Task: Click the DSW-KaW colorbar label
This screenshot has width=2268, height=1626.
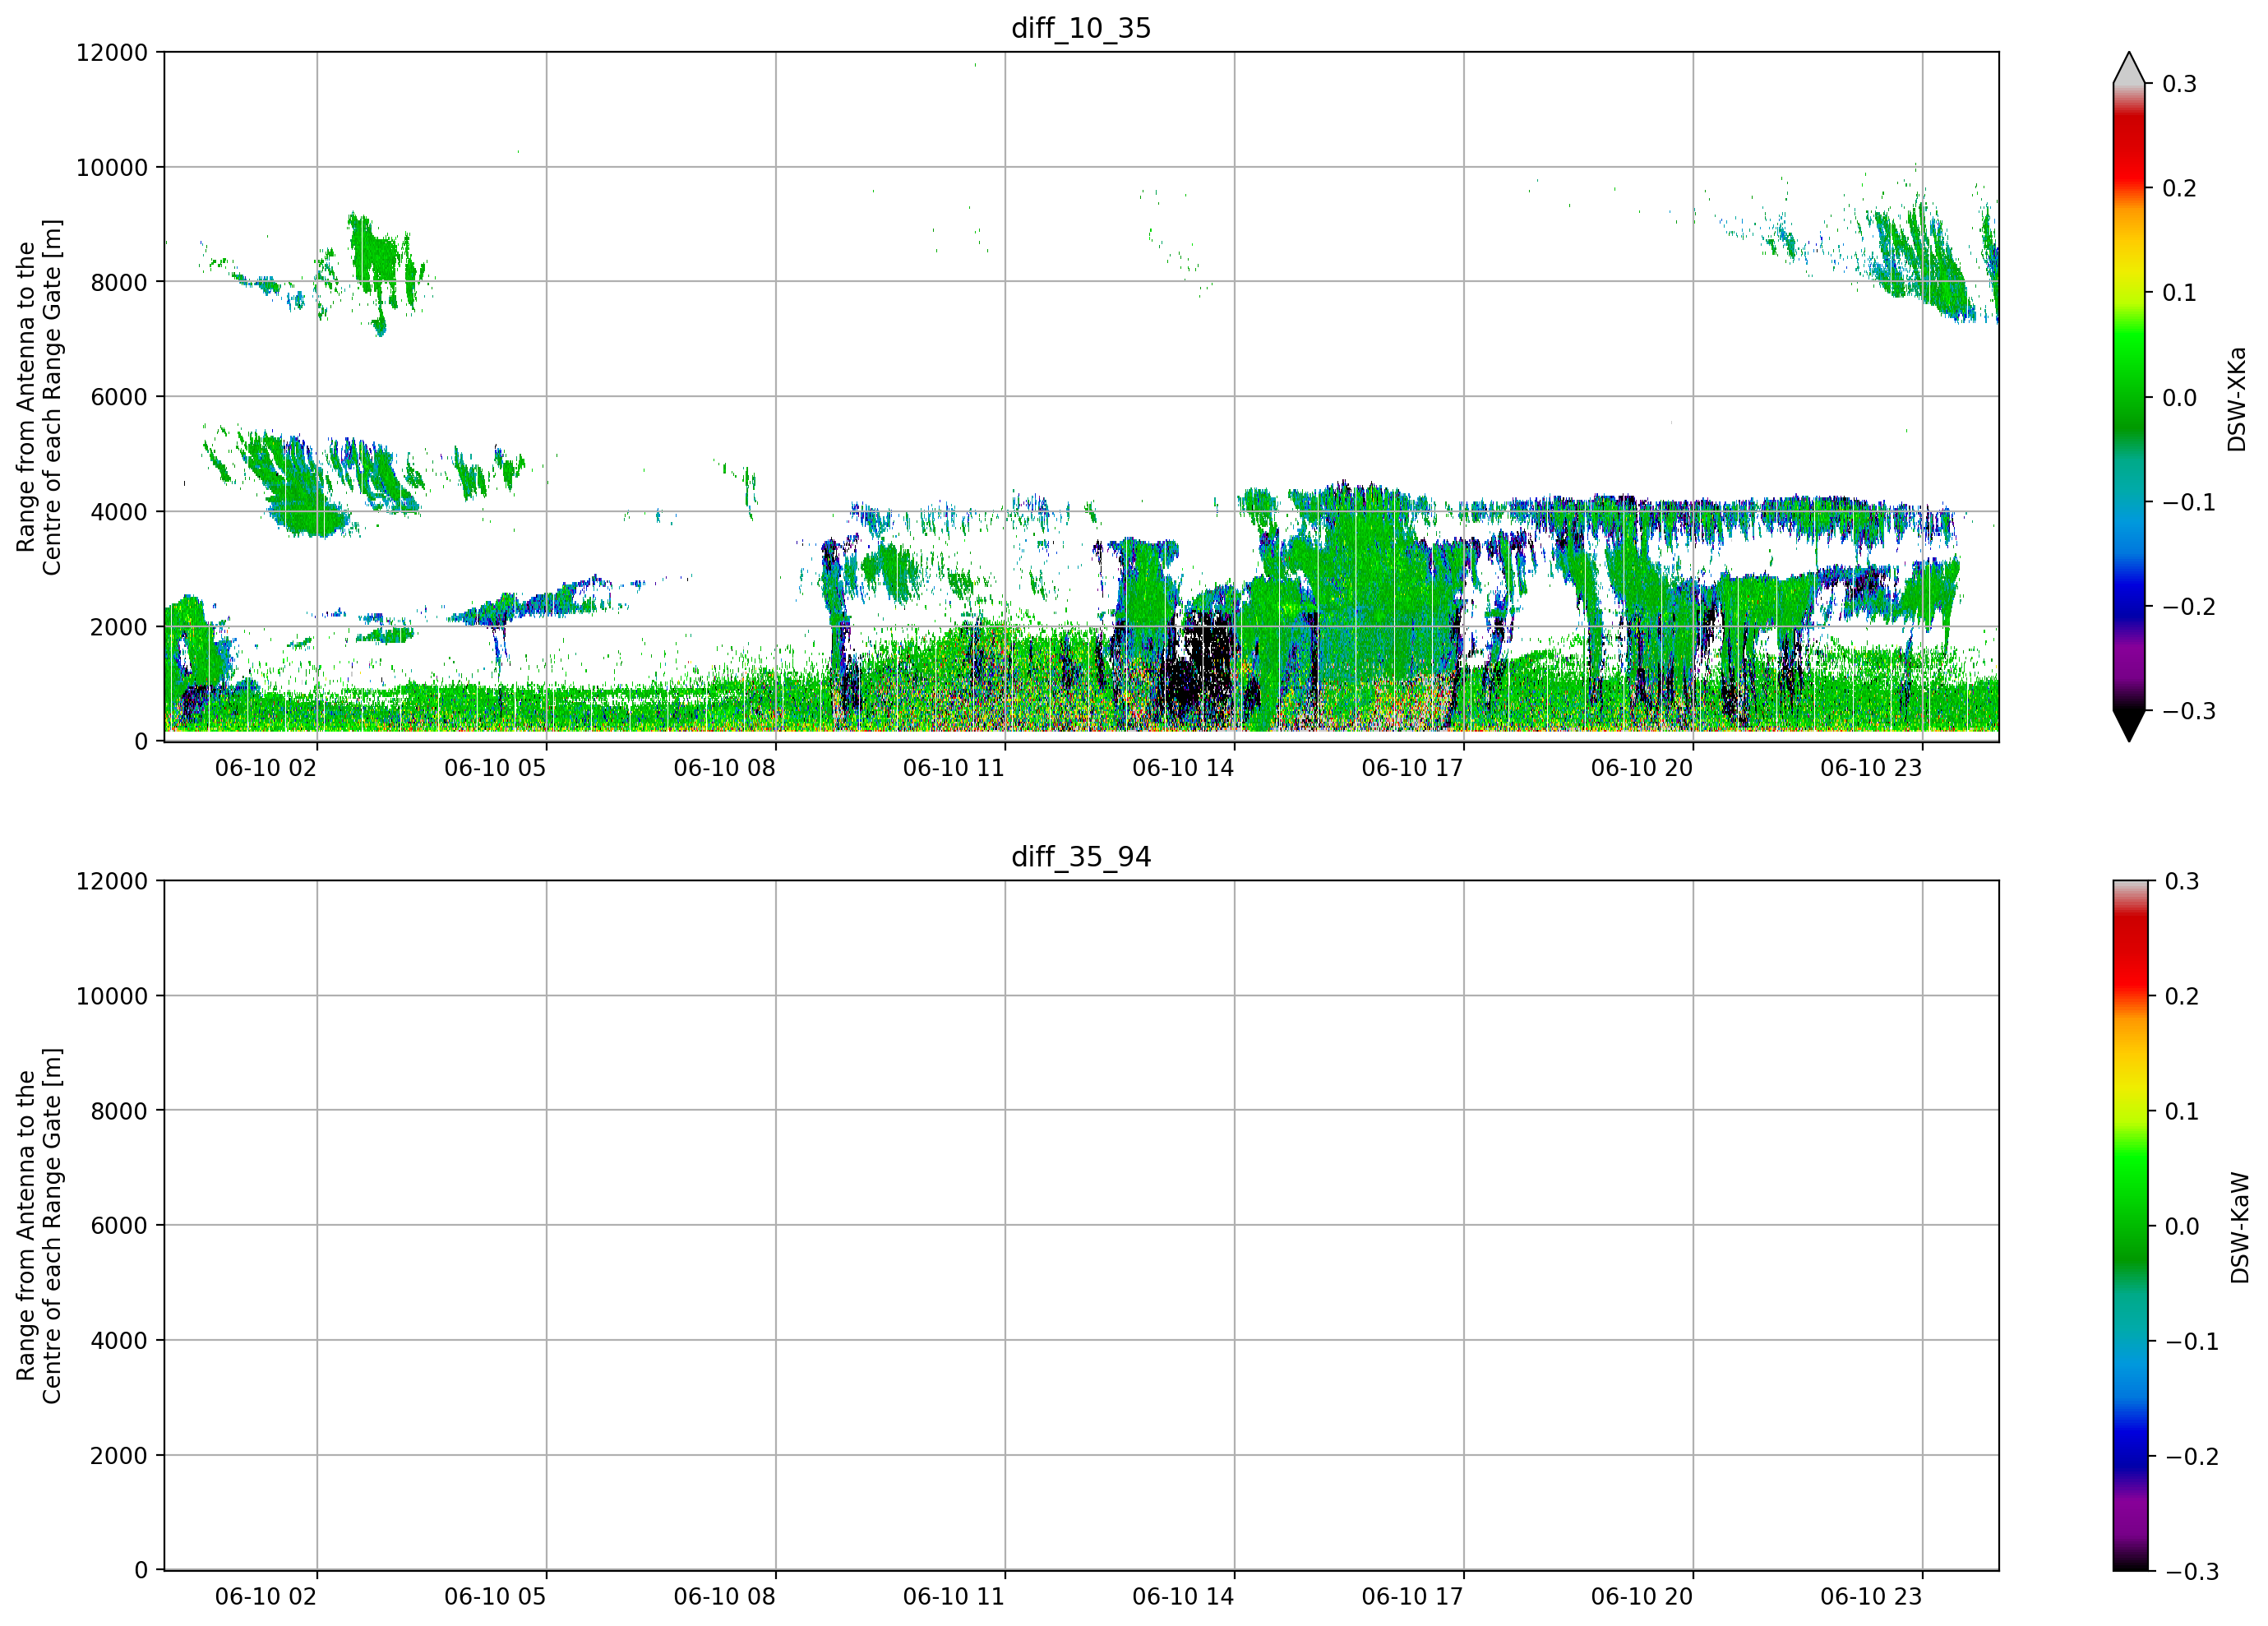Action: tap(2239, 1227)
